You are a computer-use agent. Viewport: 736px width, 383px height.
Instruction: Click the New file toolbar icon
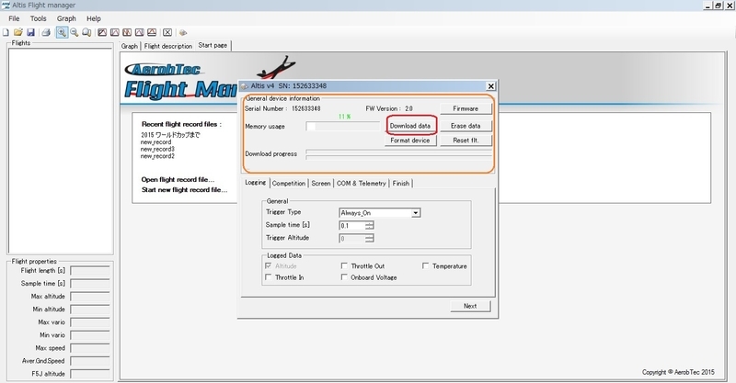(x=6, y=32)
